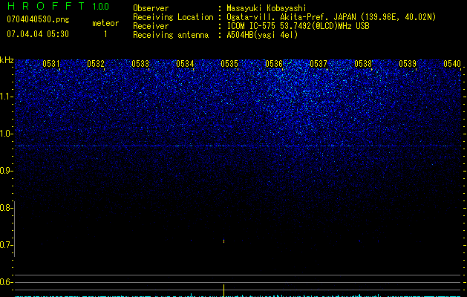The width and height of the screenshot is (467, 297).
Task: Select the Ogata-vill. Akita-Pref. JAPAN location text
Action: click(x=331, y=17)
